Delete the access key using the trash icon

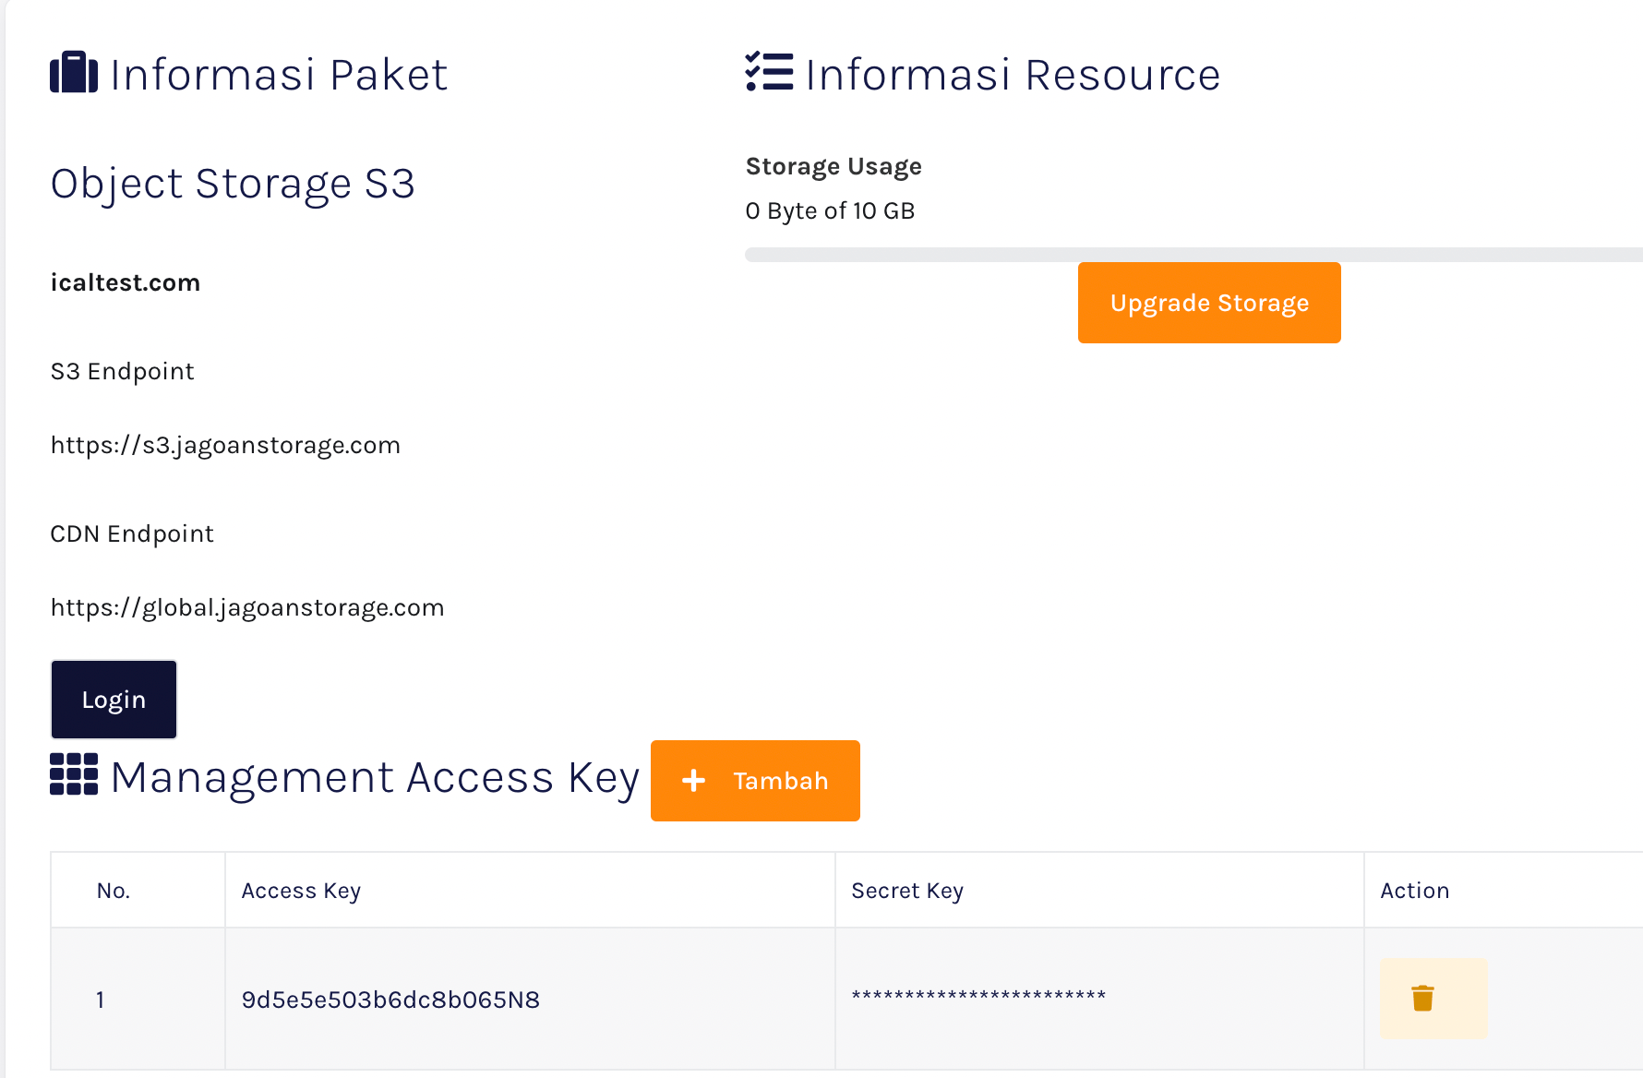[1422, 998]
